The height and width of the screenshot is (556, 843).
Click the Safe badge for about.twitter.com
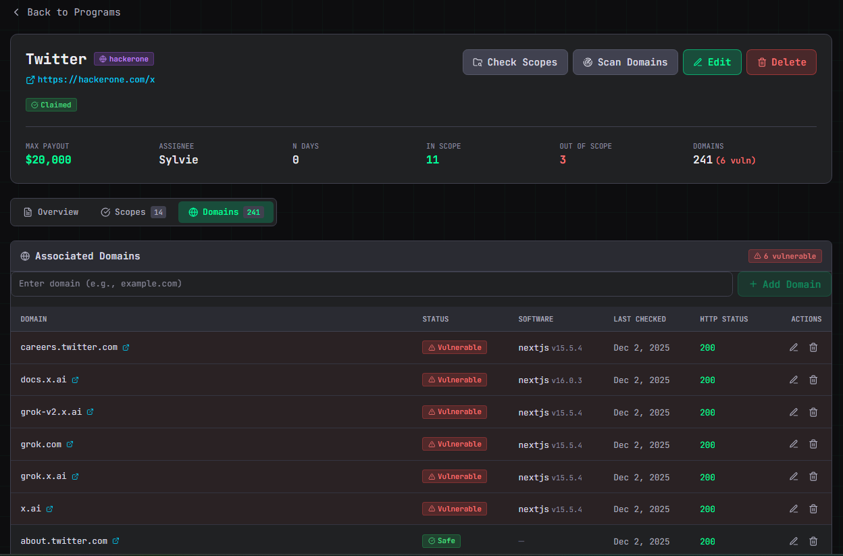pyautogui.click(x=441, y=540)
